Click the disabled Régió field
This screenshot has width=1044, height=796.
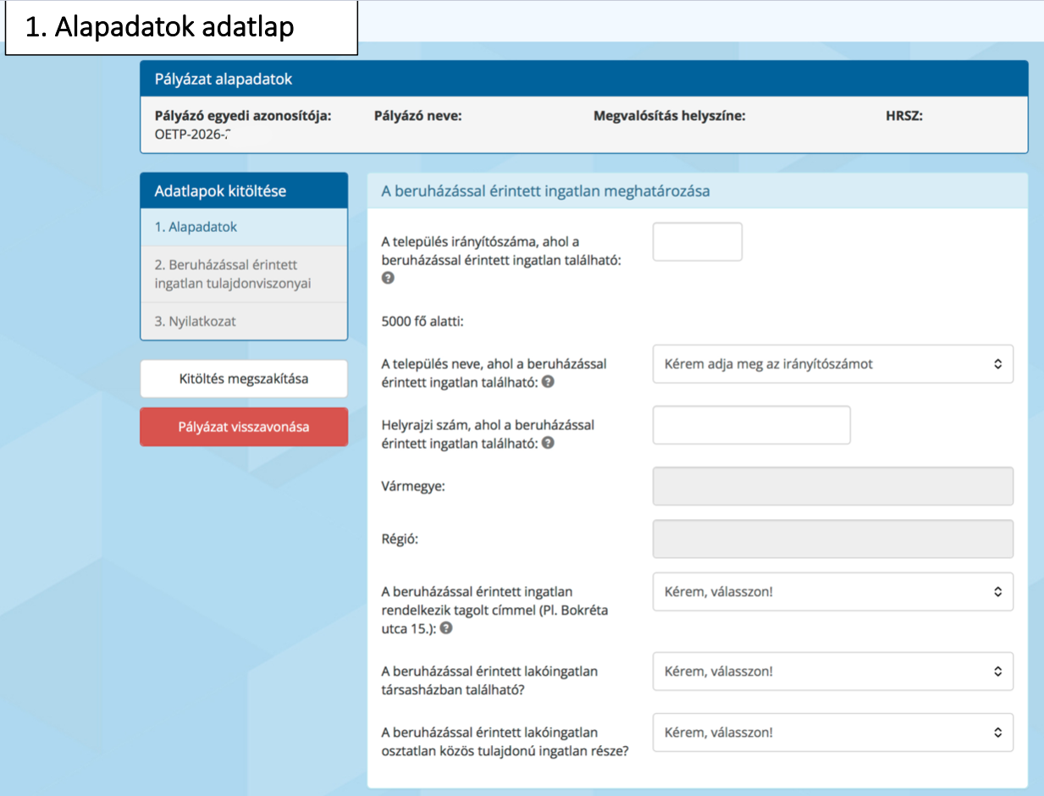tap(832, 539)
